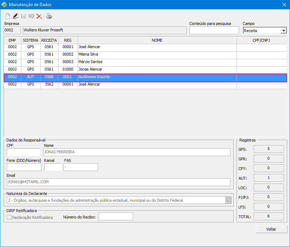290x247 pixels.
Task: Click the CPF input field
Action: pyautogui.click(x=23, y=152)
